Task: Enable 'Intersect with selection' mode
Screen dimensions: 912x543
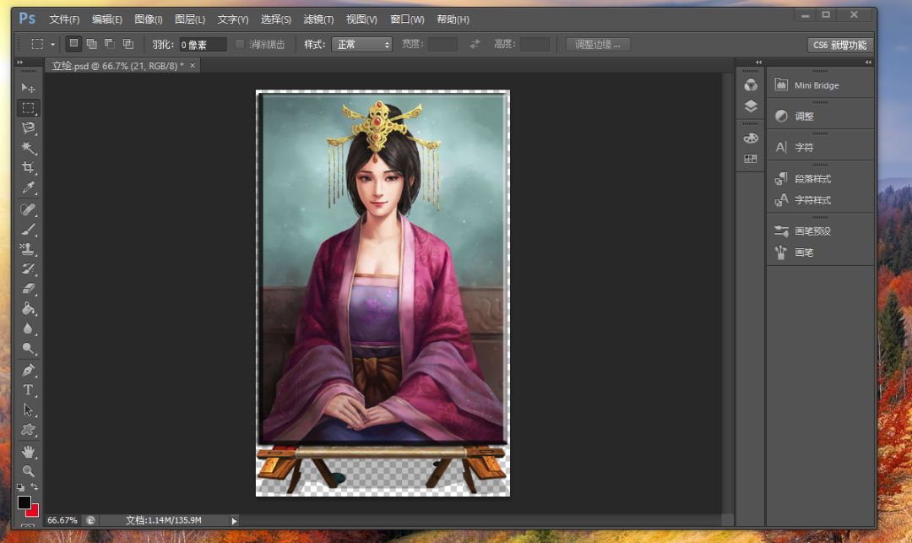Action: (x=128, y=44)
